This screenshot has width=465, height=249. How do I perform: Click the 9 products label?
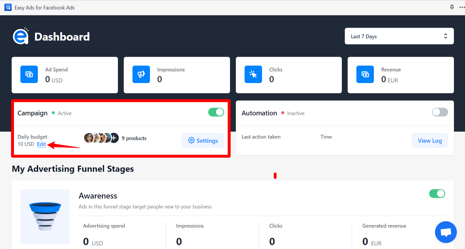click(134, 138)
